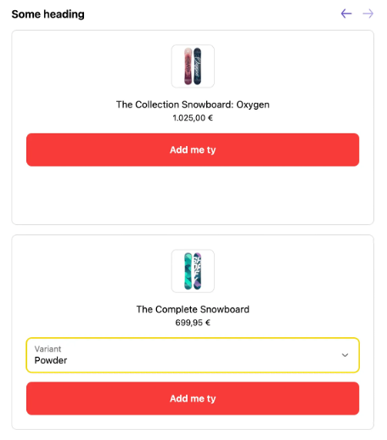The height and width of the screenshot is (440, 387).
Task: Open the Complete Snowboard product thumbnail
Action: [x=193, y=271]
